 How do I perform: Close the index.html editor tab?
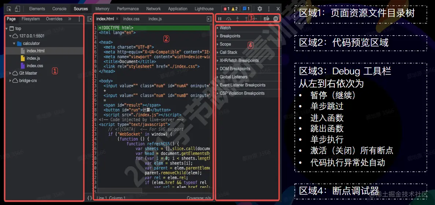click(117, 19)
